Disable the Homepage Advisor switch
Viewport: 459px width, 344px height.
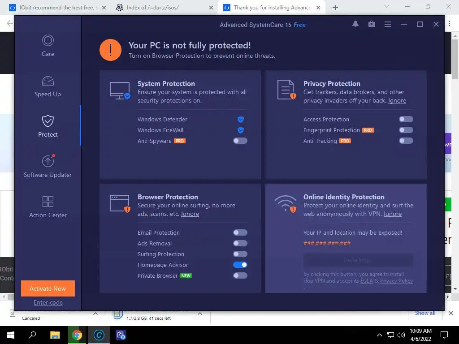pyautogui.click(x=240, y=265)
